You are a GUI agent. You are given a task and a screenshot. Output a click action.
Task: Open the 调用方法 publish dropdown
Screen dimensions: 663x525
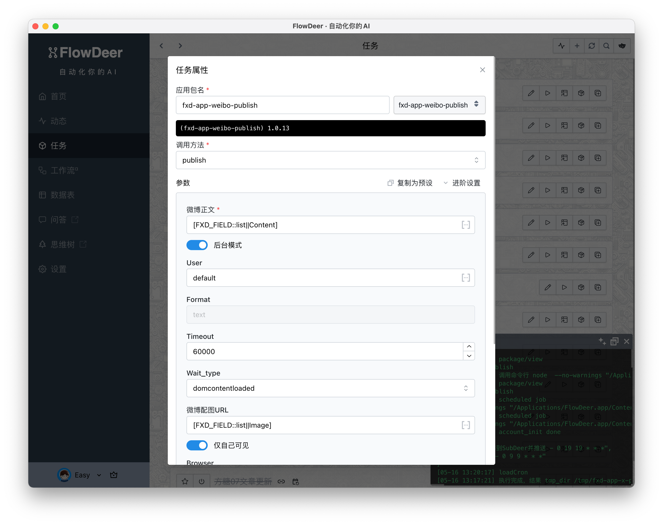(x=330, y=160)
